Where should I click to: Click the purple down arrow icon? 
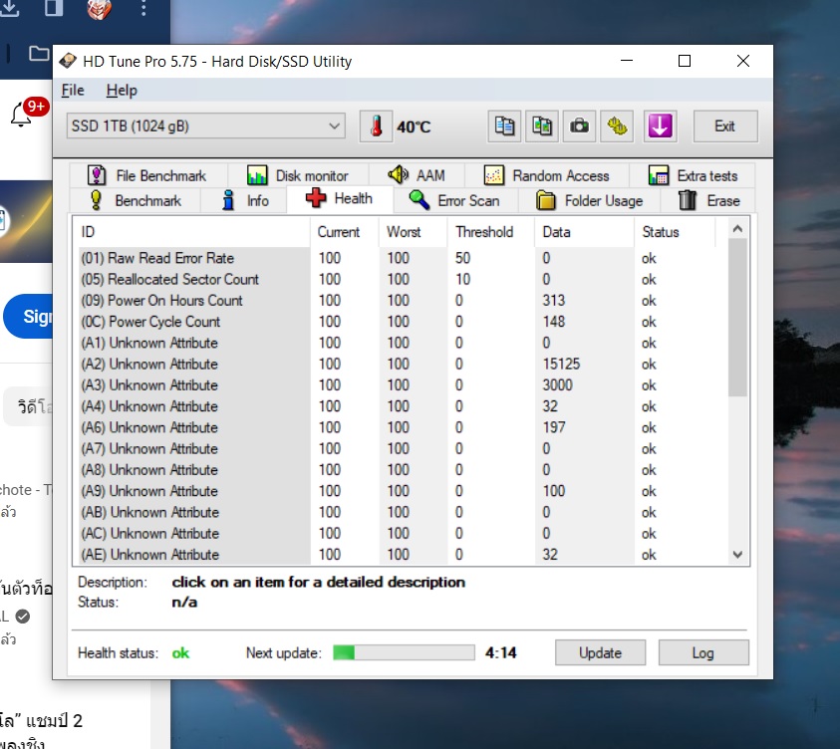point(660,126)
